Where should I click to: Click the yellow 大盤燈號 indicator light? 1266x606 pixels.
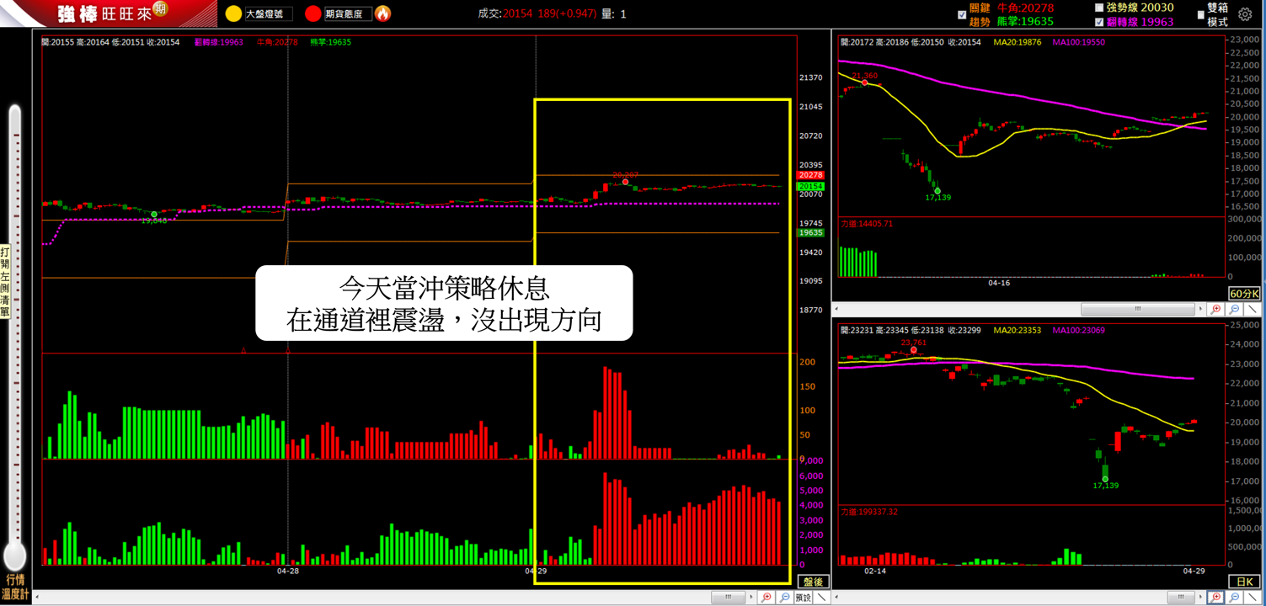pos(233,13)
